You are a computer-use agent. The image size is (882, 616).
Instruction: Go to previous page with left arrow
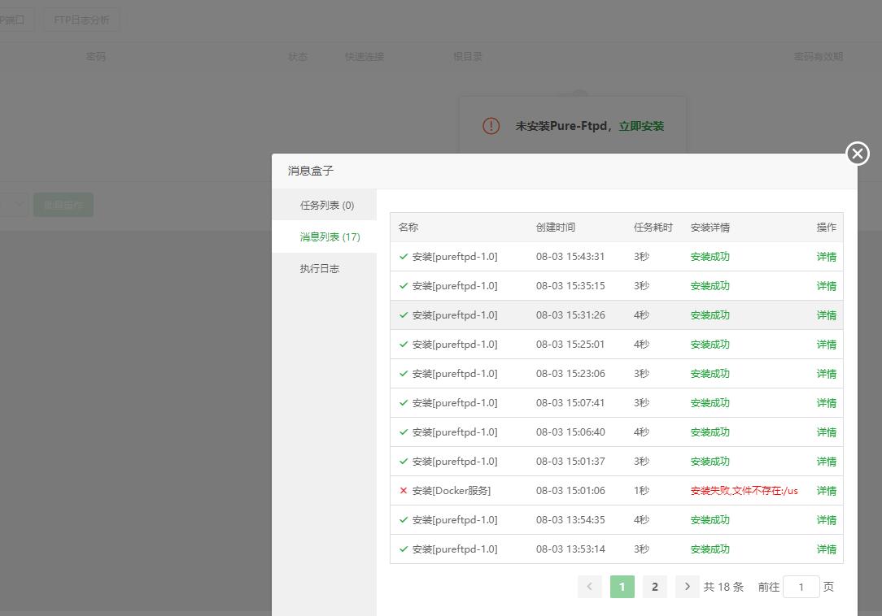pos(590,587)
